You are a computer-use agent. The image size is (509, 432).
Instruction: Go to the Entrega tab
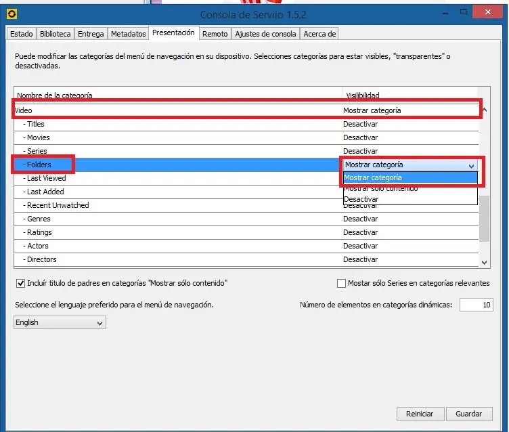(91, 34)
